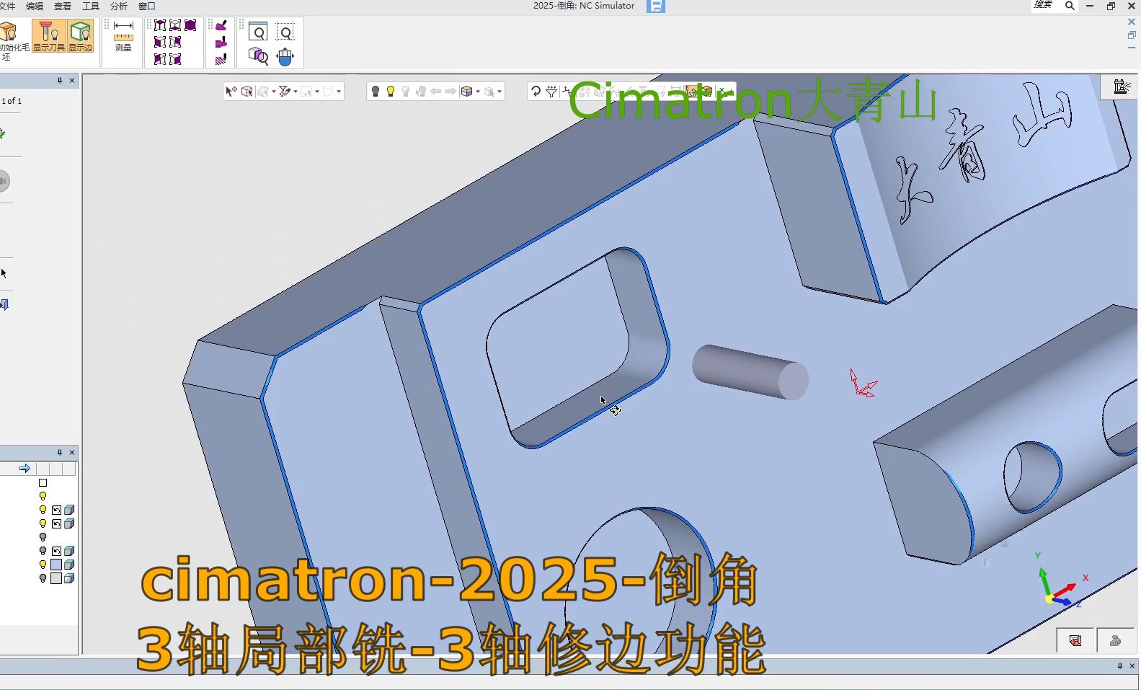1141x690 pixels.
Task: Expand the box selection mode dropdown arrow
Action: (317, 92)
